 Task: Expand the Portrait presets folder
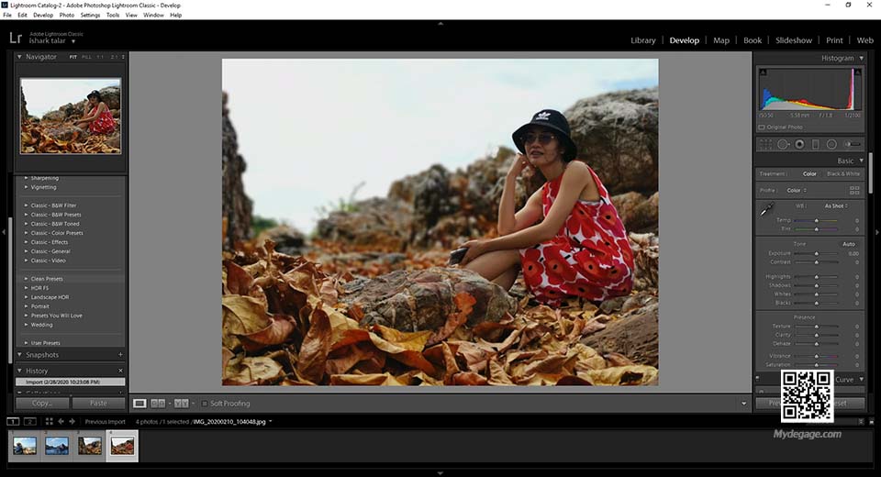(26, 306)
